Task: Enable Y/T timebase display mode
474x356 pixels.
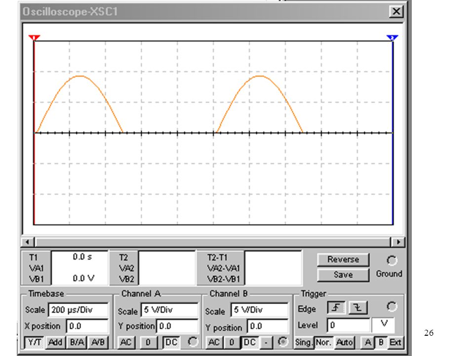Action: click(34, 342)
